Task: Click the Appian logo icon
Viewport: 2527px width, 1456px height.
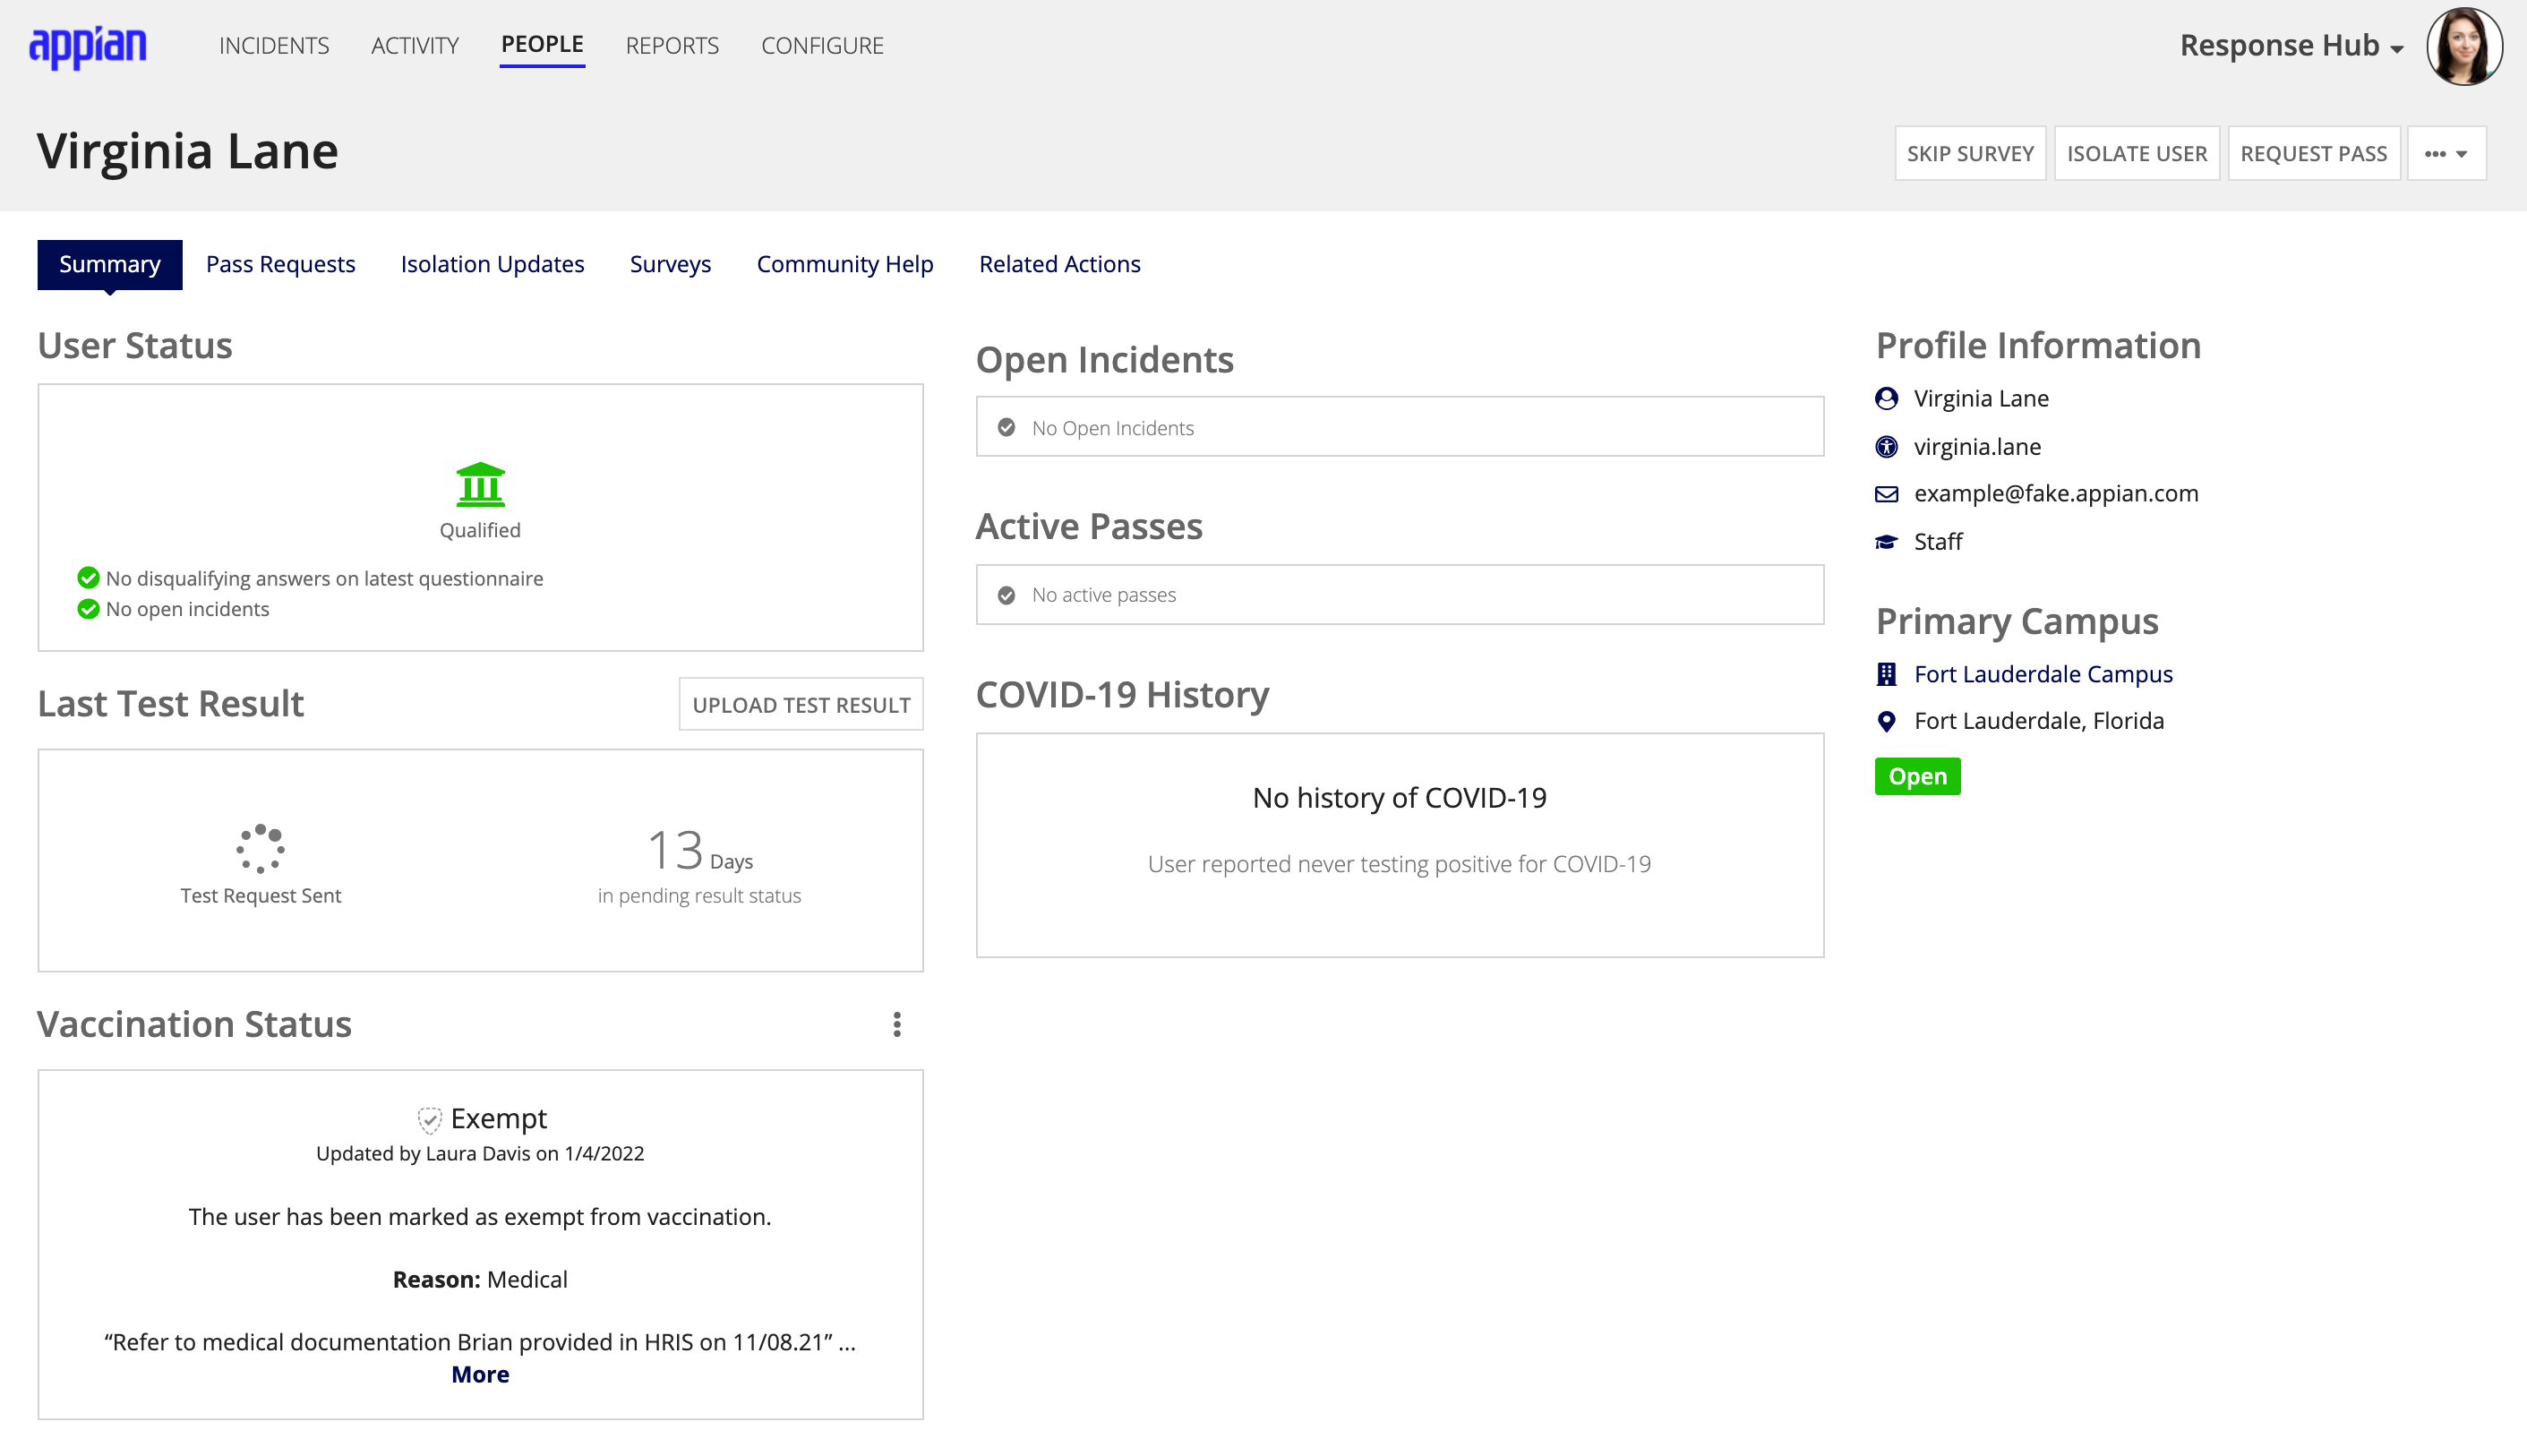Action: pyautogui.click(x=89, y=43)
